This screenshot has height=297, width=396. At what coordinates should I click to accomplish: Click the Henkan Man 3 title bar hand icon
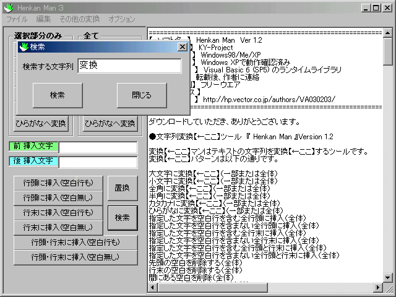coord(9,8)
